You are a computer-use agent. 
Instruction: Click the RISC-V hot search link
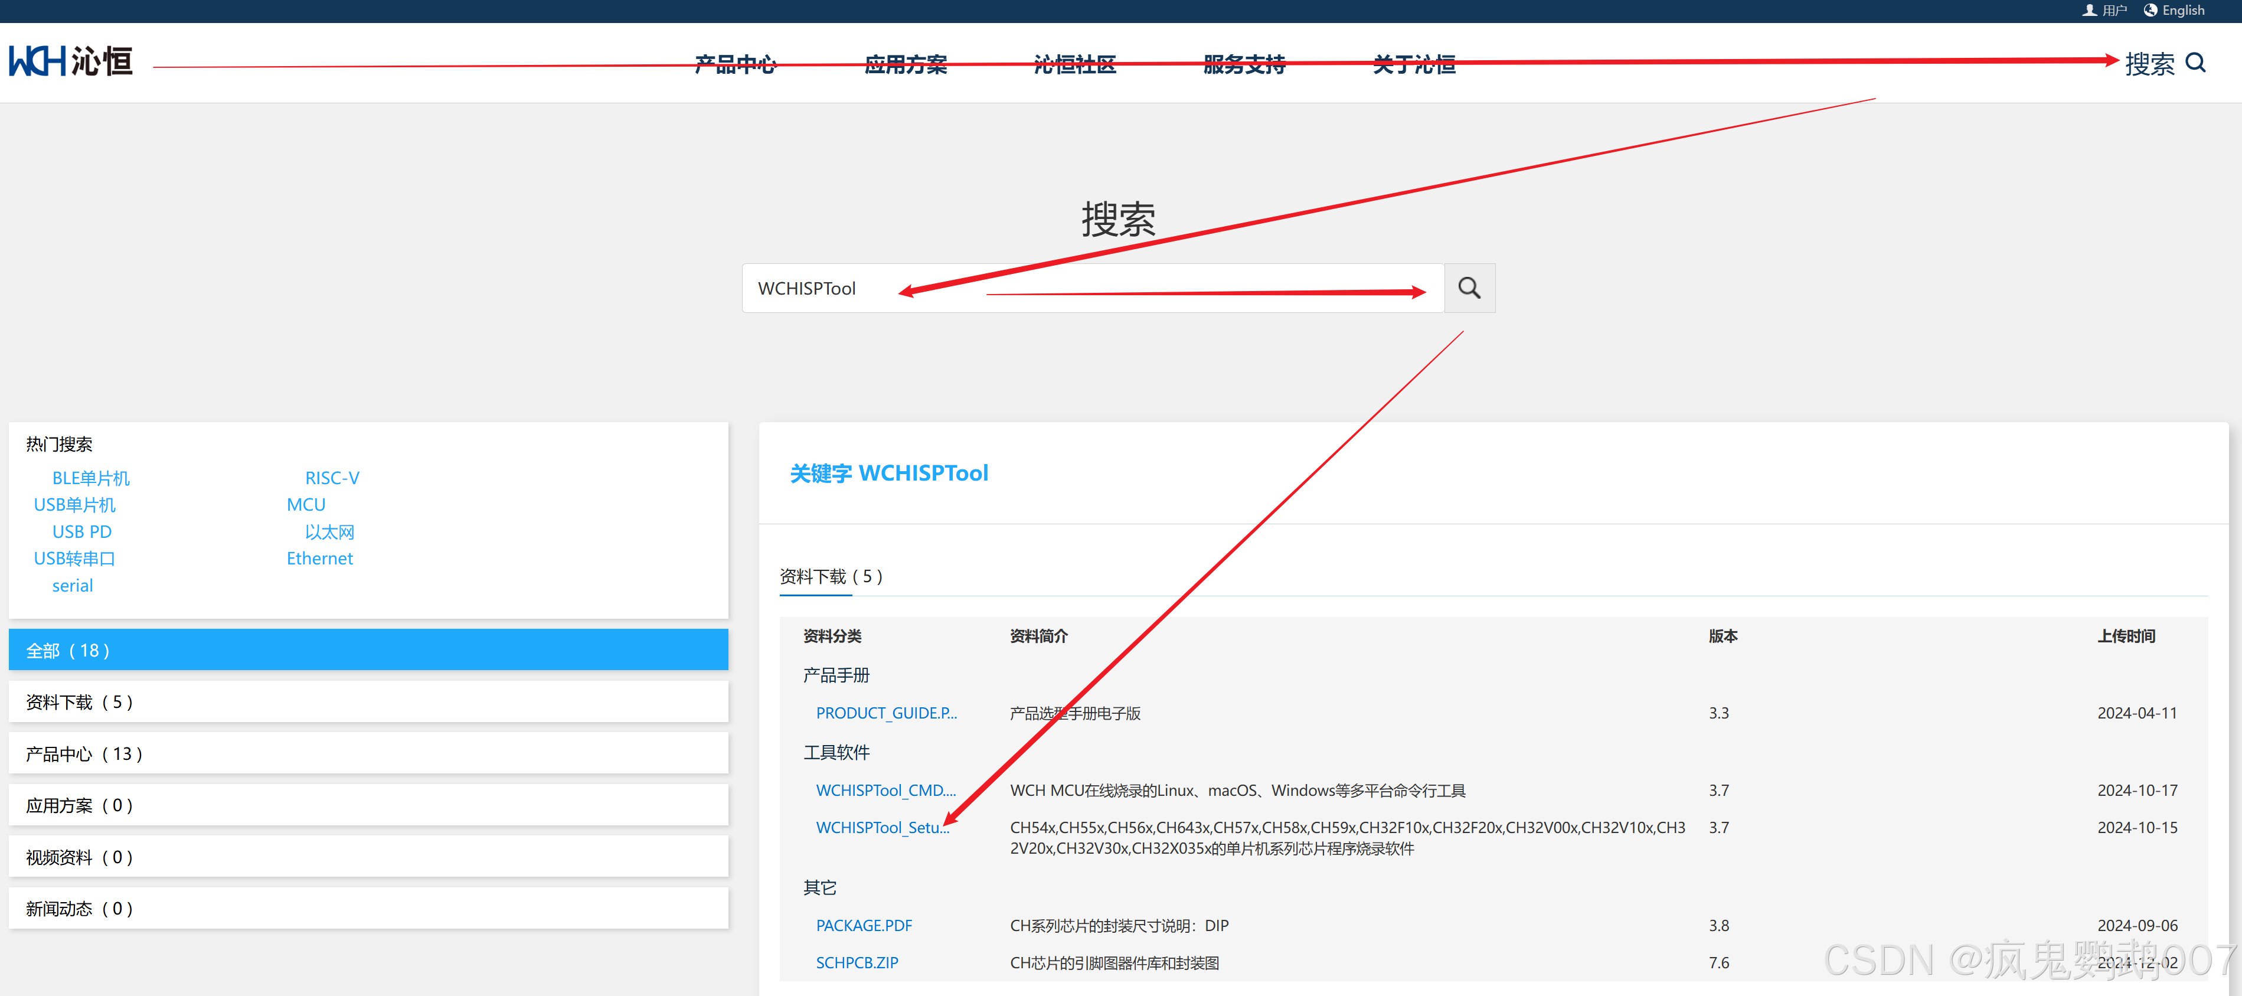tap(332, 477)
